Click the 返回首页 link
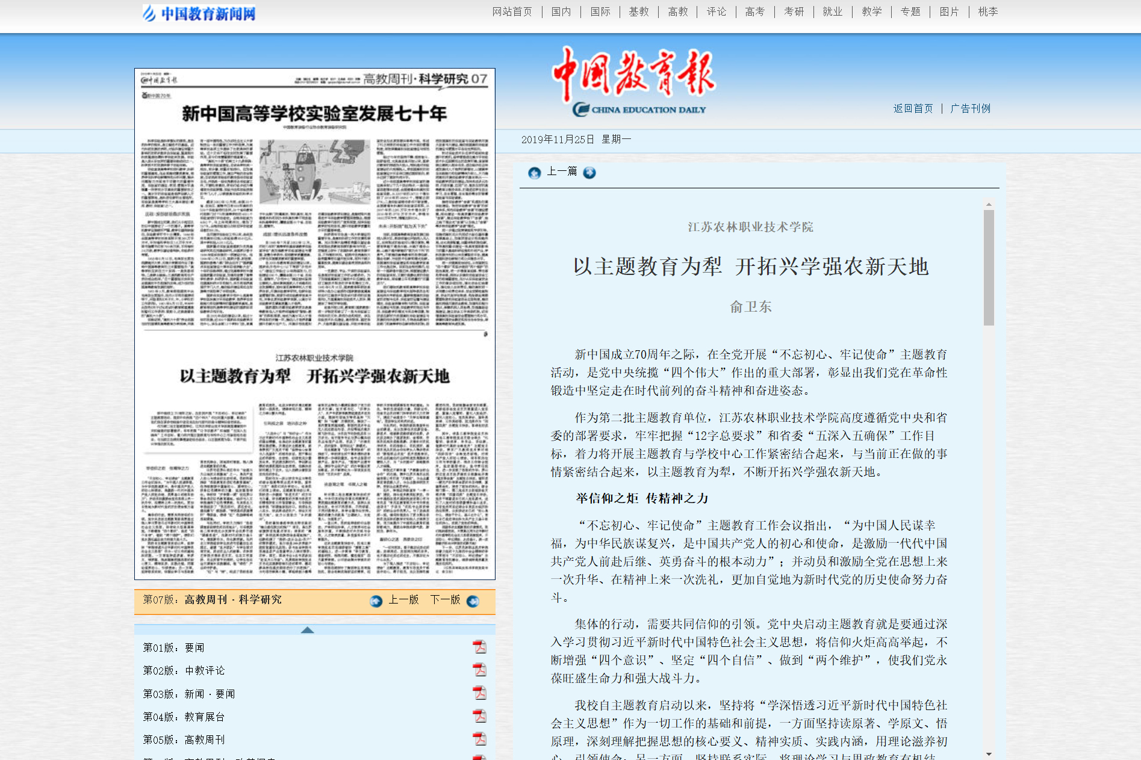 pos(913,109)
